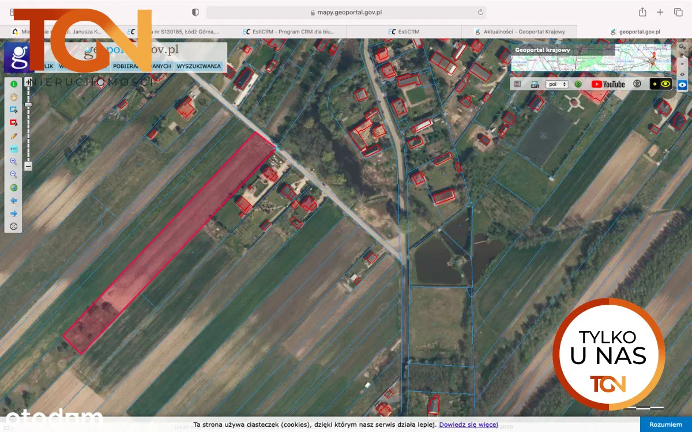This screenshot has width=692, height=432.
Task: Select the hand pan tool
Action: click(14, 97)
